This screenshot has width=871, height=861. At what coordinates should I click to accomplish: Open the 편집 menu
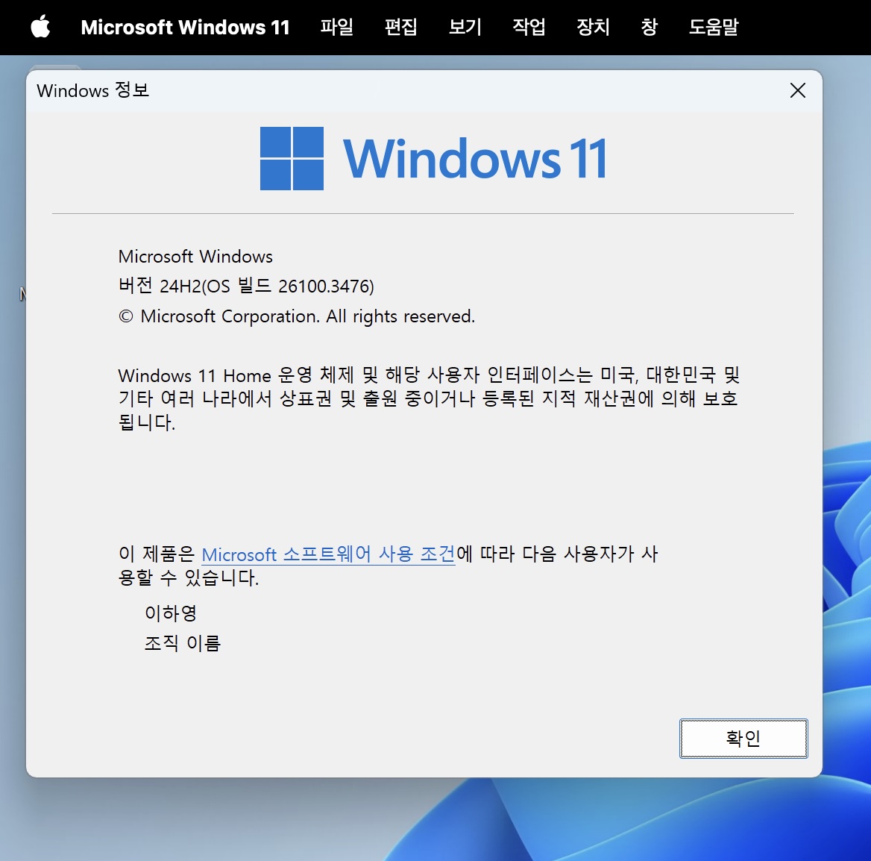(x=400, y=27)
